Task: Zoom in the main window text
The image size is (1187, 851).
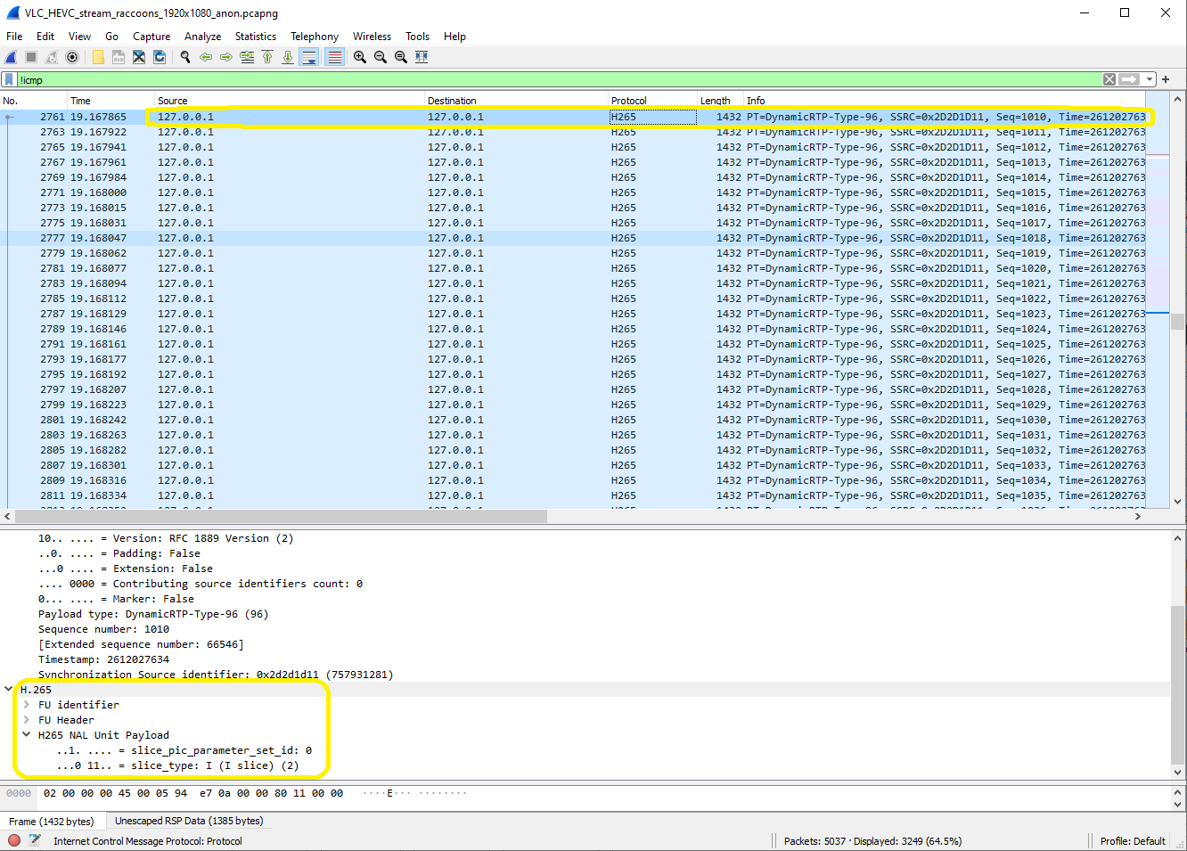Action: pyautogui.click(x=360, y=57)
